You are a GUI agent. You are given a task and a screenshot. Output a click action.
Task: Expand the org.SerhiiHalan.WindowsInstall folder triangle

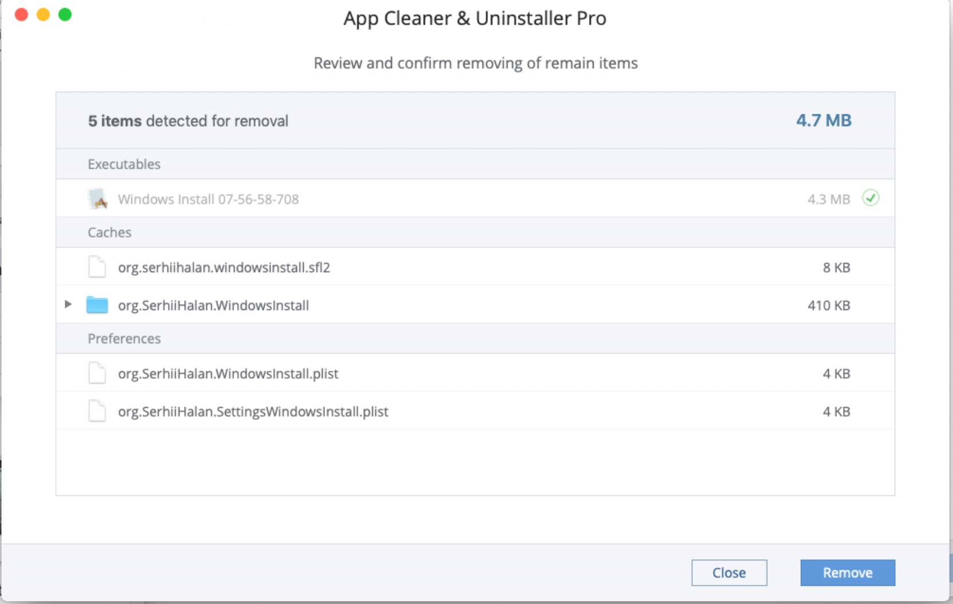click(68, 304)
